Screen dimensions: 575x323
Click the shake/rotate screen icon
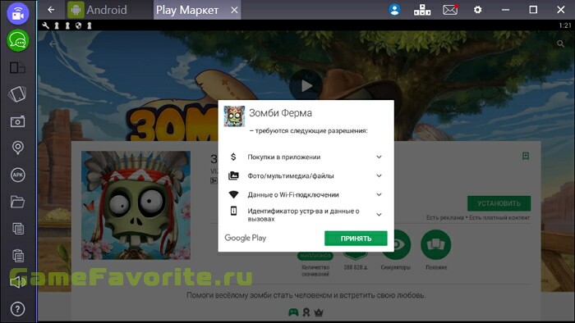pyautogui.click(x=17, y=94)
